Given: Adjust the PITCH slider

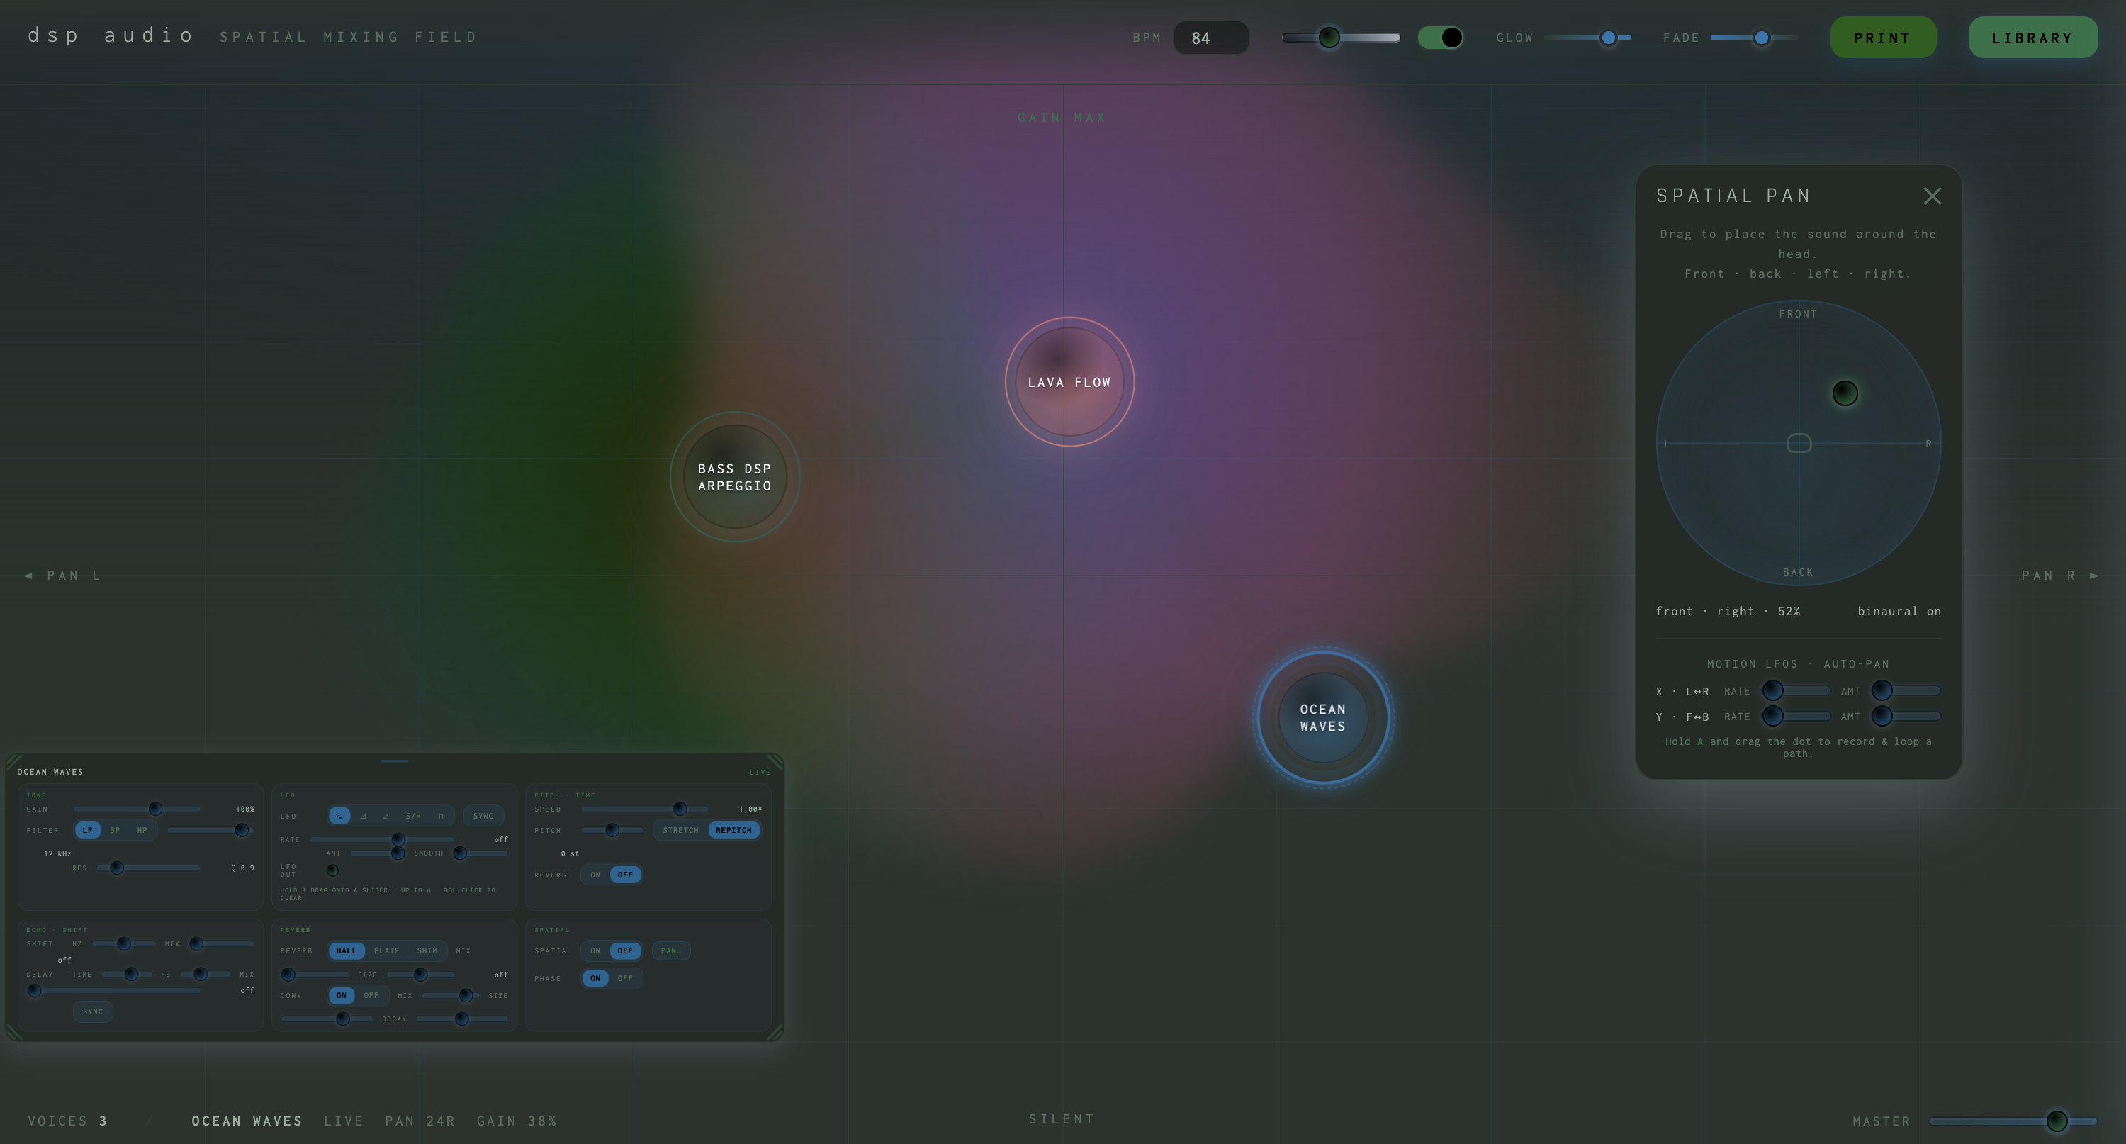Looking at the screenshot, I should point(612,830).
